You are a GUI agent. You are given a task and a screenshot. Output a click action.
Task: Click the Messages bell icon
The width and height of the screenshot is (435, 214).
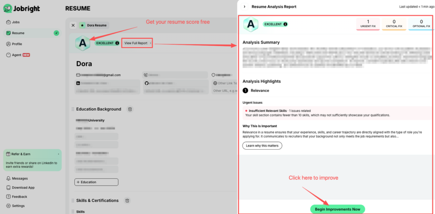point(8,178)
